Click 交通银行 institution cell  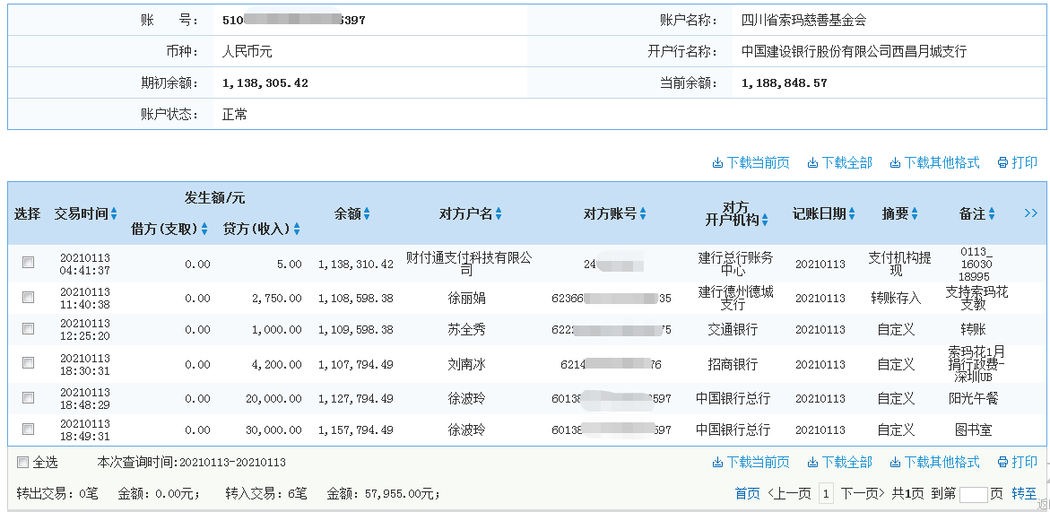tap(733, 329)
